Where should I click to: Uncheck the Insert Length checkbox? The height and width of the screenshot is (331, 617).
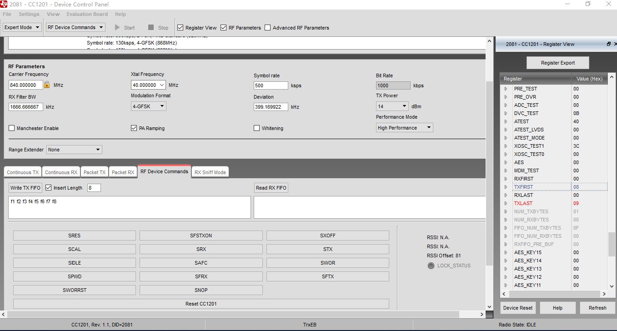point(49,187)
